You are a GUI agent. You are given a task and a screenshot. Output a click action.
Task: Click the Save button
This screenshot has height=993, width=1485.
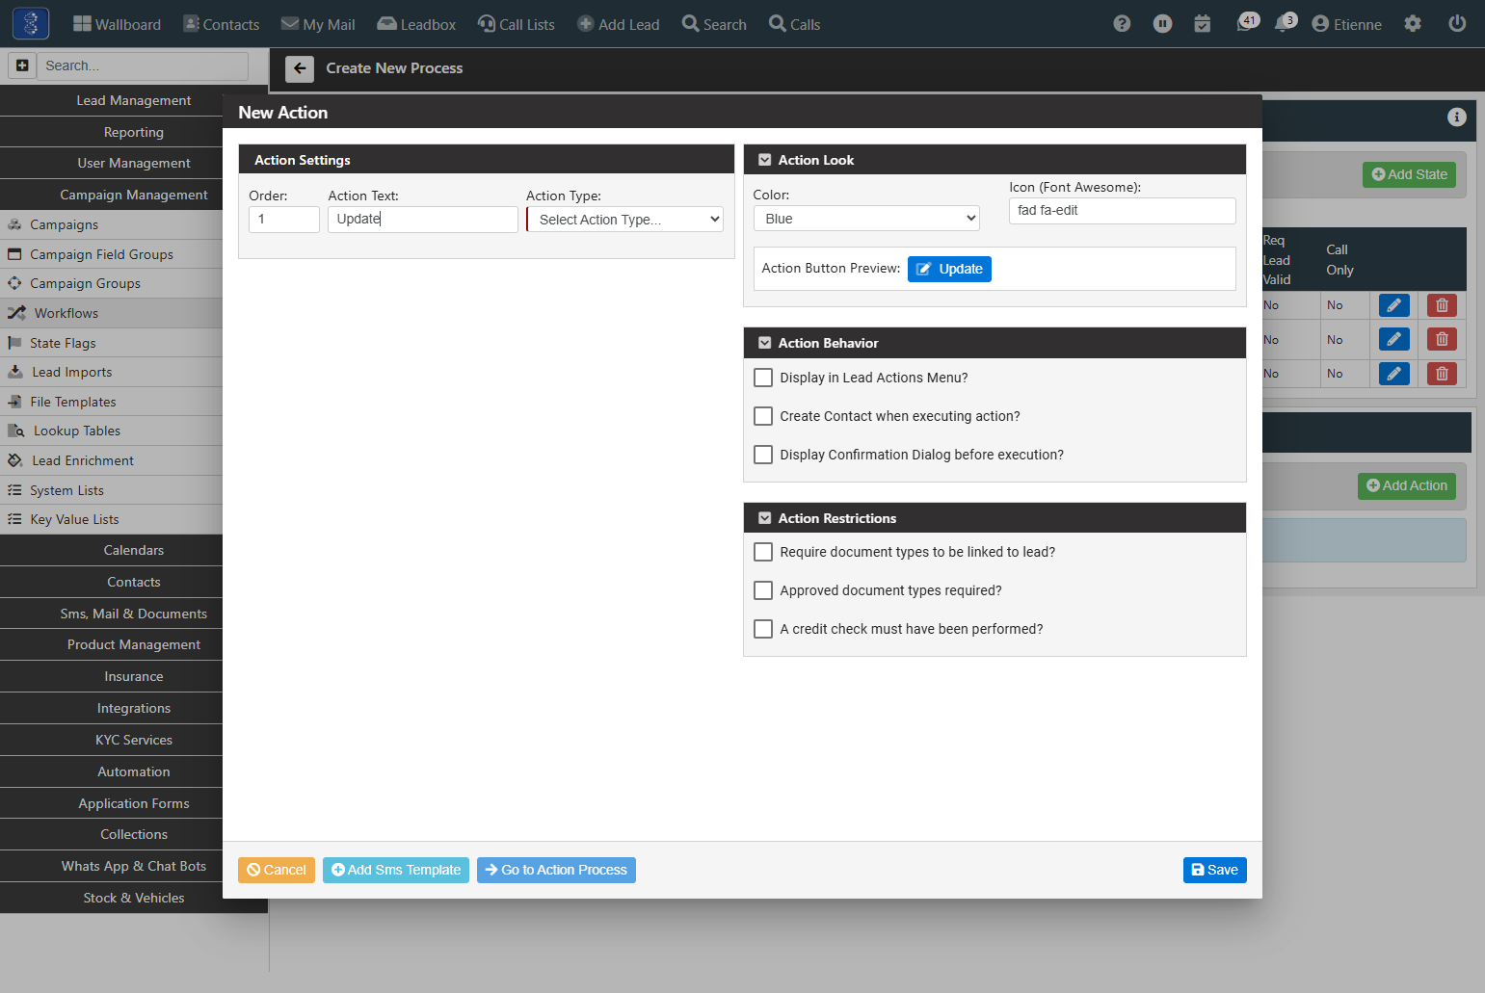1214,870
